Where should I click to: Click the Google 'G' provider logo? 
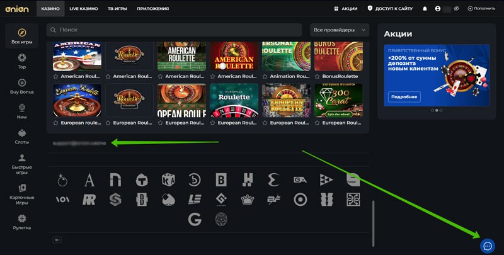195,219
